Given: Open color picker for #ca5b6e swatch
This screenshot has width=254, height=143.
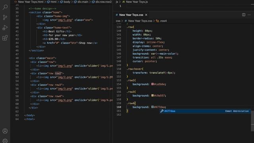Looking at the screenshot, I should [x=152, y=84].
